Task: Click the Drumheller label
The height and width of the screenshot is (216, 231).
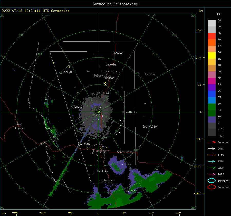Action: tap(150, 127)
